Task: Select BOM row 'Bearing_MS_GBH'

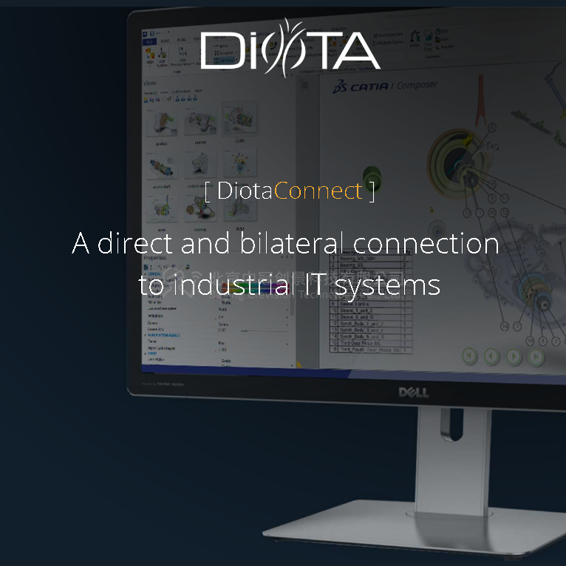Action: [x=371, y=259]
